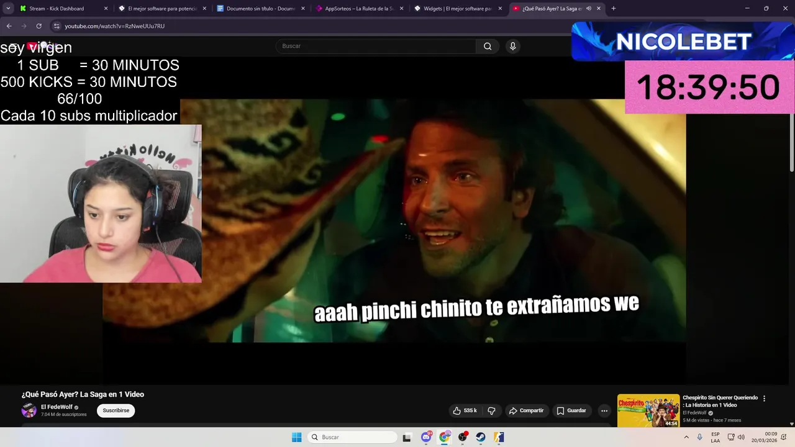Open the Widgets browser tab
Viewport: 795px width, 447px height.
click(458, 9)
